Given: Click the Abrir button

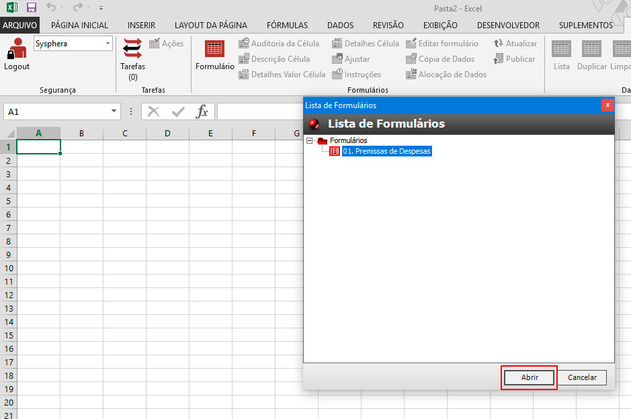Looking at the screenshot, I should pyautogui.click(x=530, y=377).
